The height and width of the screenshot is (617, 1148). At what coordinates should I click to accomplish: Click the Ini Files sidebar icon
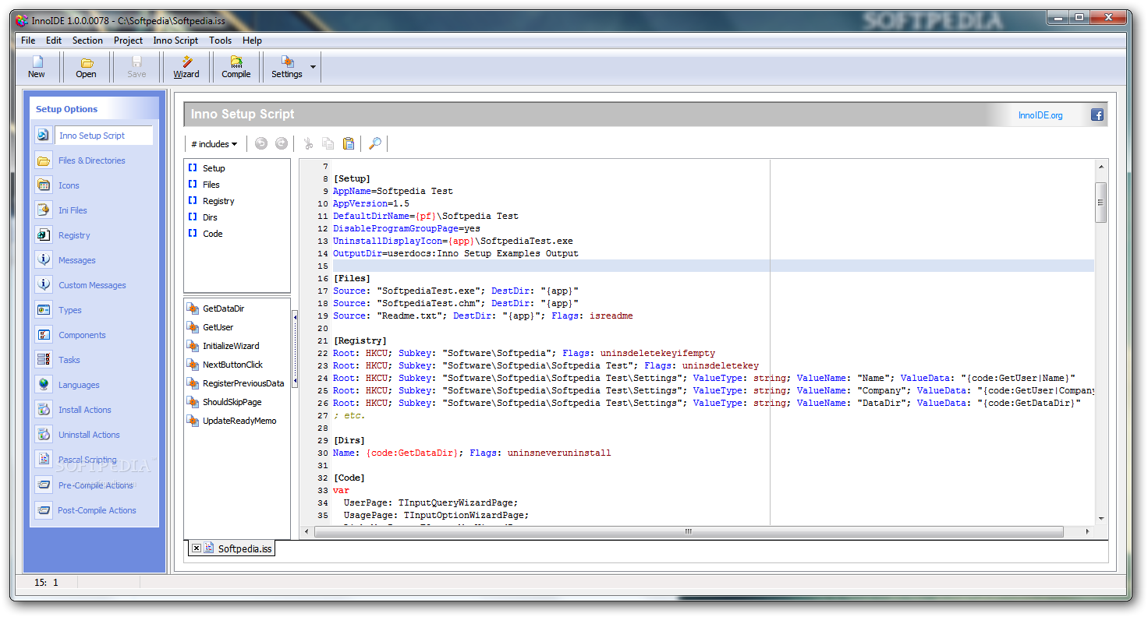click(44, 210)
